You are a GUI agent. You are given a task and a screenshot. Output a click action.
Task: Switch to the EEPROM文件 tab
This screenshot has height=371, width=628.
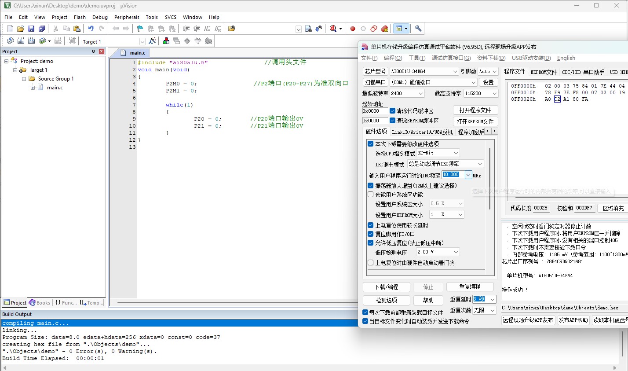544,72
